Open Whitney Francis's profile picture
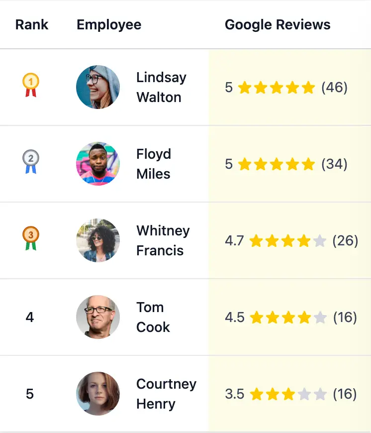 (98, 240)
